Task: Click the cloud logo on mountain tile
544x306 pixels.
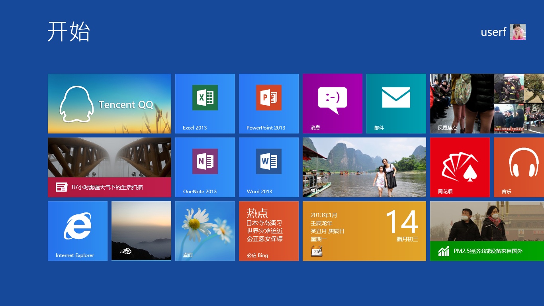Action: 126,251
